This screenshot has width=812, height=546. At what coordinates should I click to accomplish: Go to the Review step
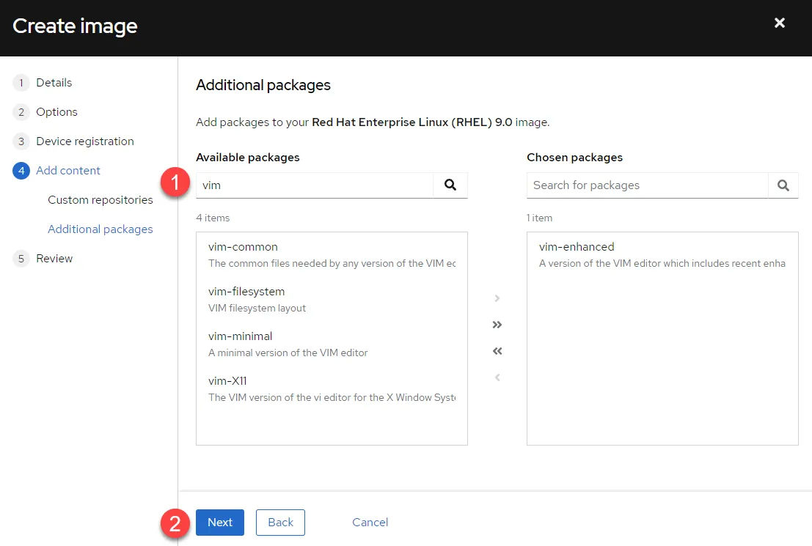click(54, 259)
